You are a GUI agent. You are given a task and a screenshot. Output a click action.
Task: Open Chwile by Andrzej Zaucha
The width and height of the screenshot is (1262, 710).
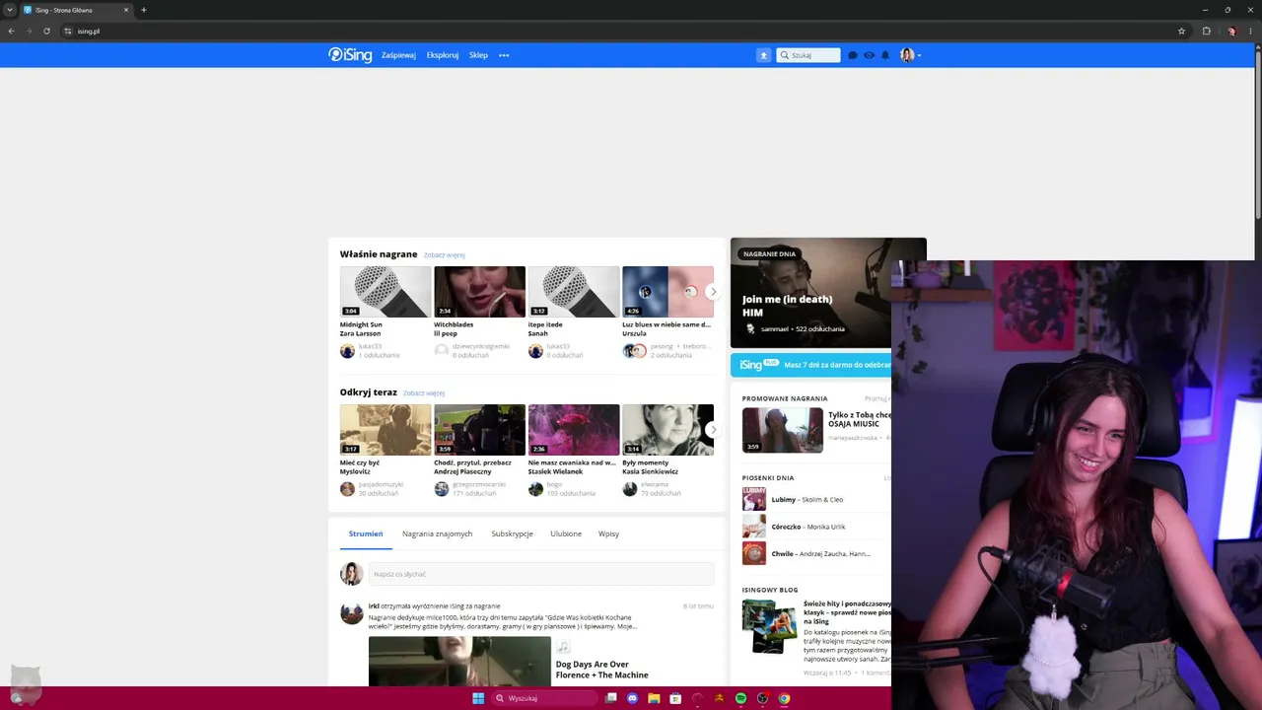pyautogui.click(x=820, y=553)
